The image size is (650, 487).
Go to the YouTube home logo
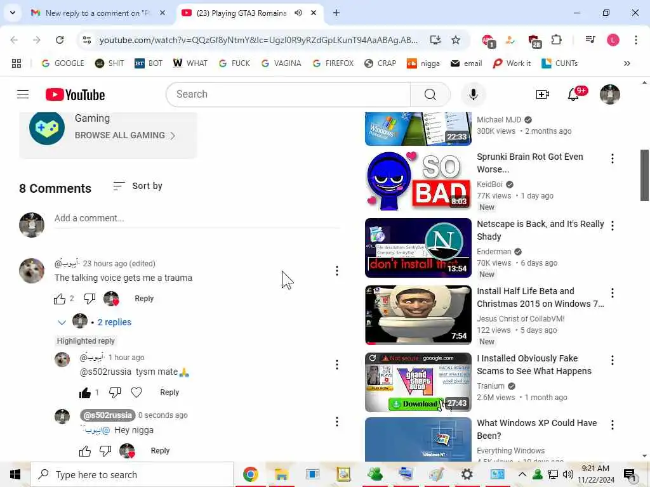[x=75, y=95]
